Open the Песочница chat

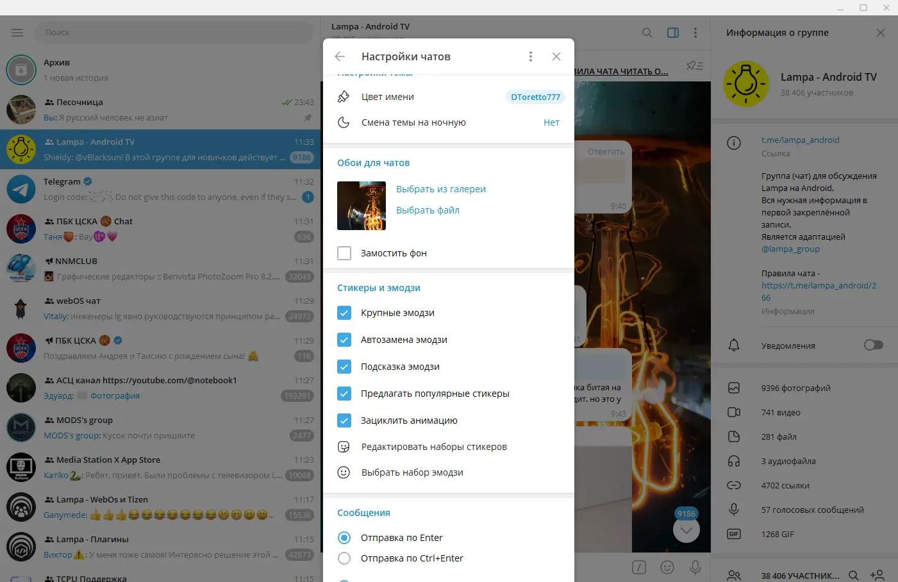coord(160,110)
